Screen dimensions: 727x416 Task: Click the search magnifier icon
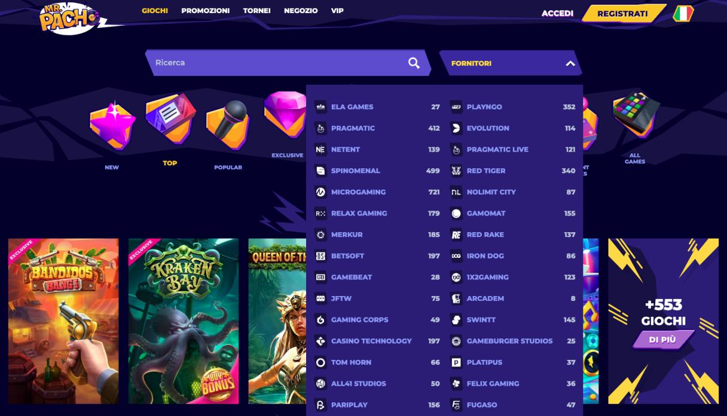coord(414,63)
